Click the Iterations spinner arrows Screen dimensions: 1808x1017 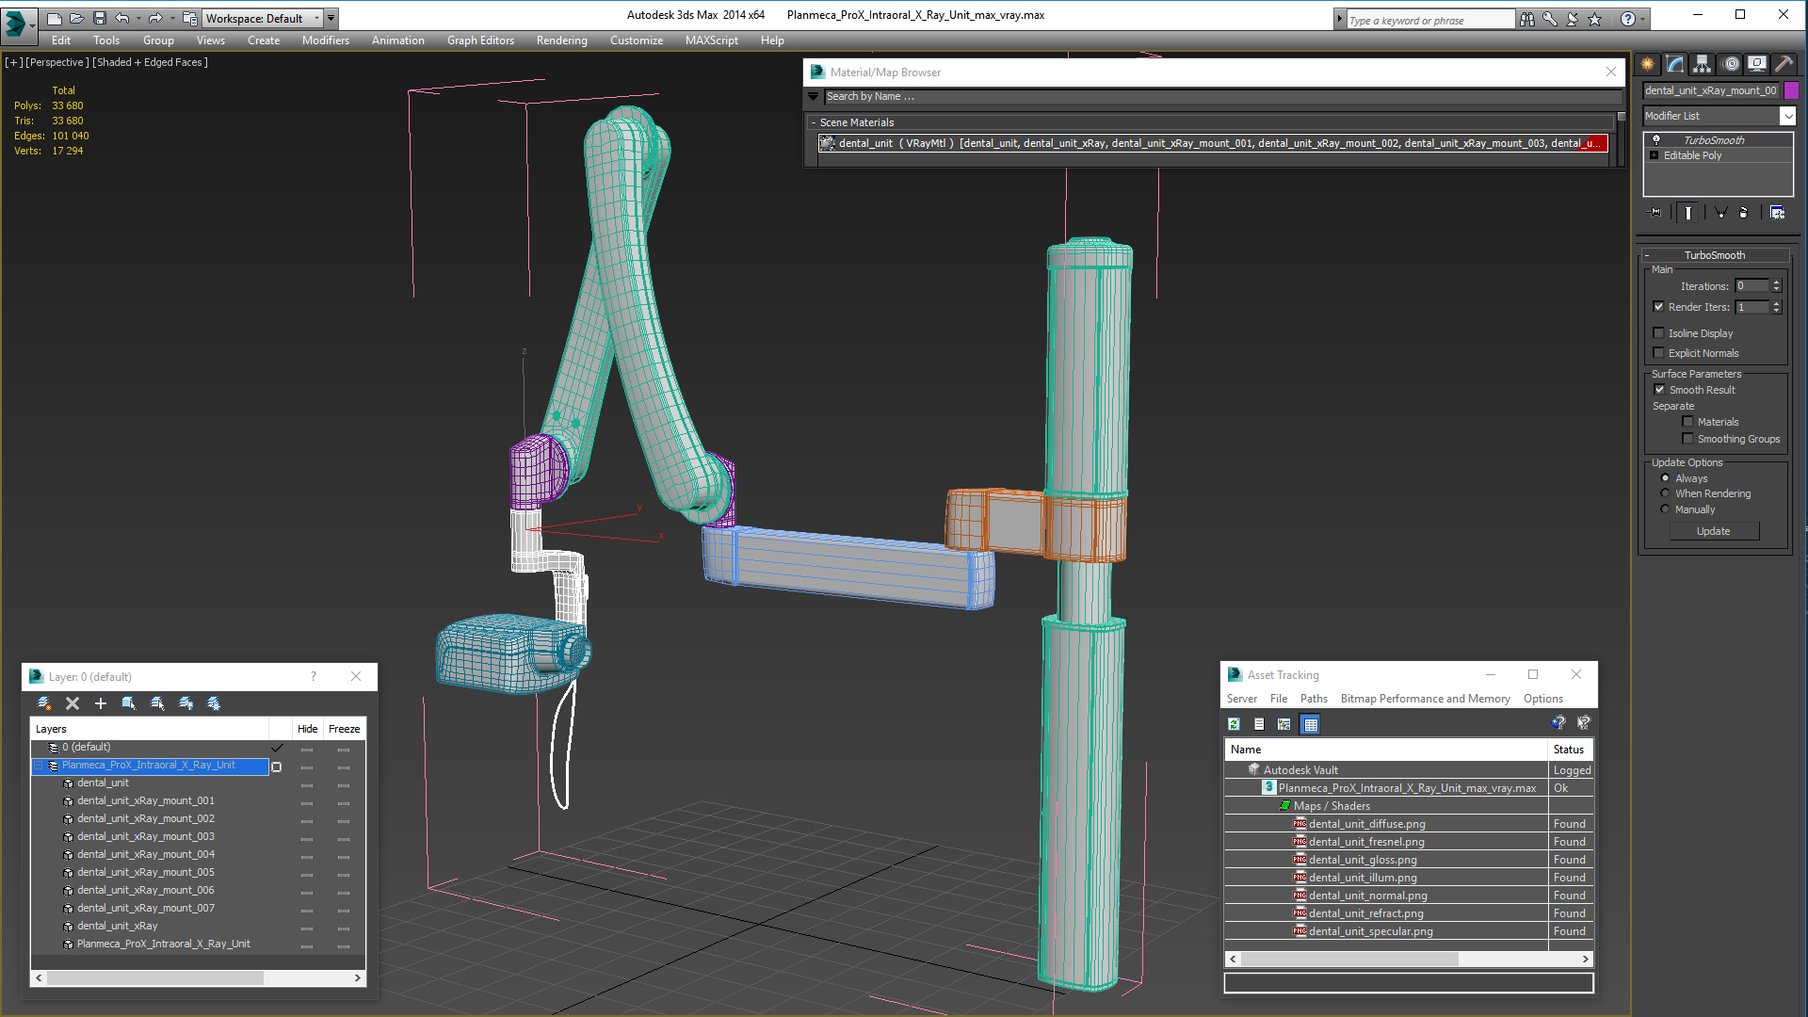(1777, 286)
